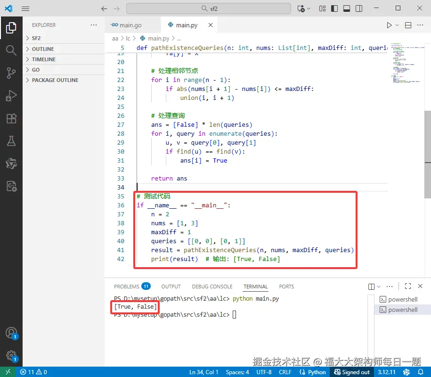The width and height of the screenshot is (431, 377).
Task: Expand the TIMELINE section
Action: point(64,59)
